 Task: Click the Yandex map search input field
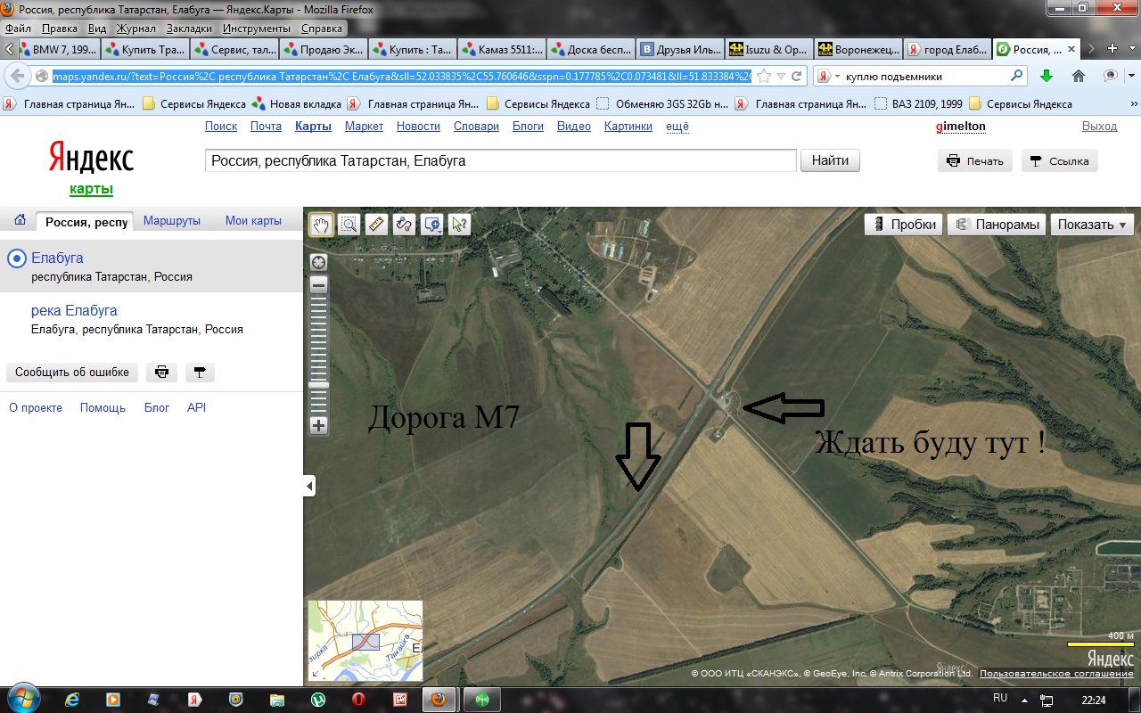[x=500, y=161]
